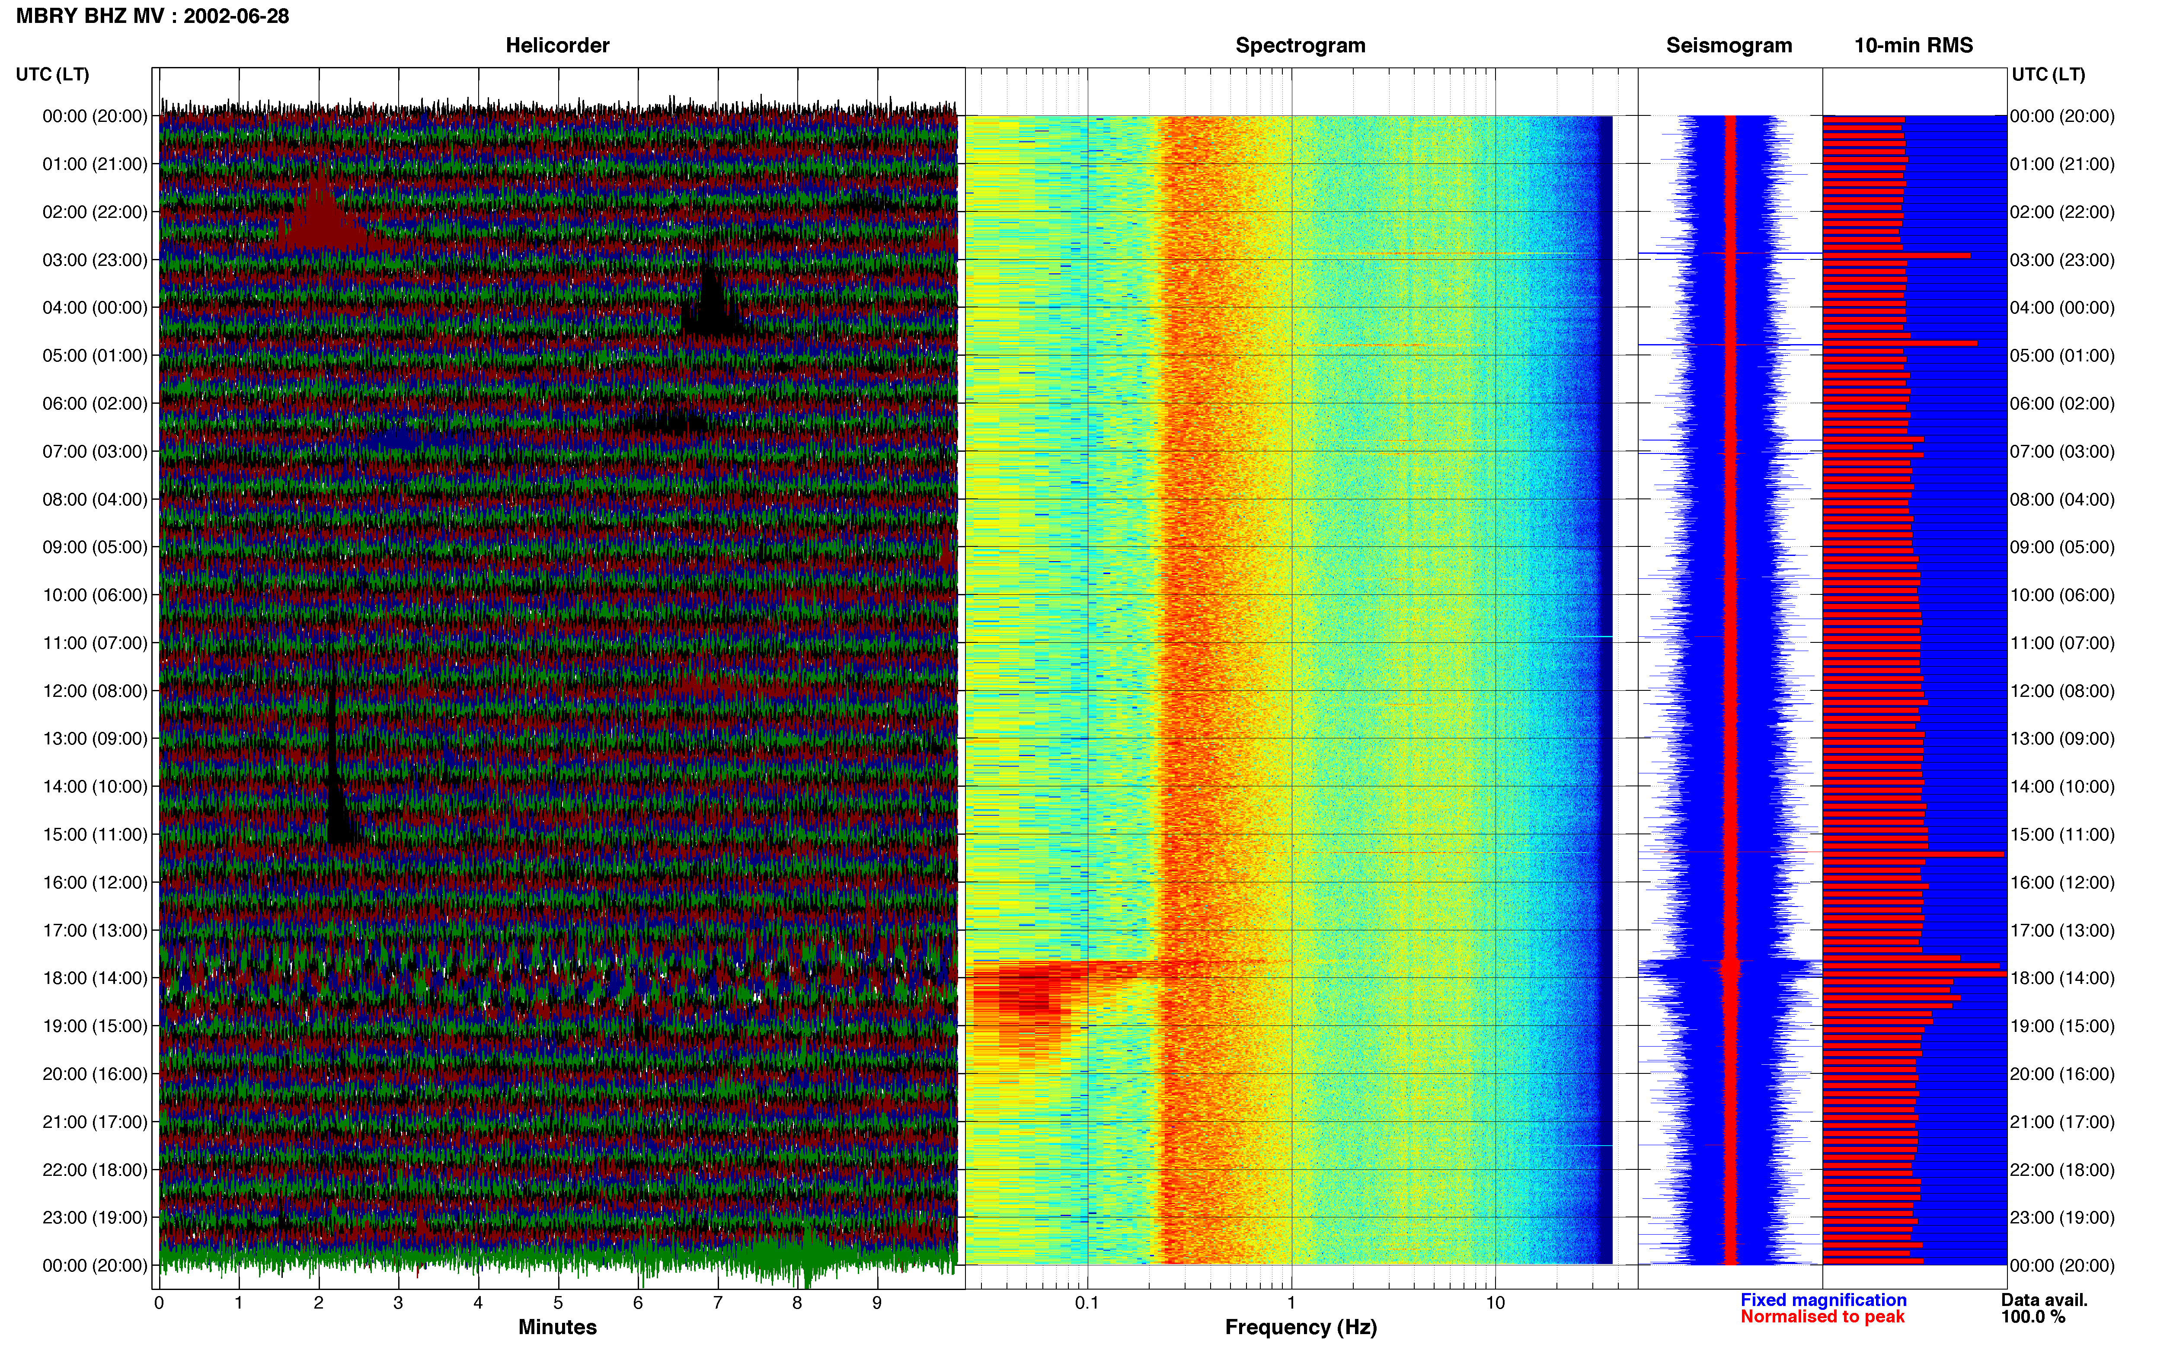Click left-axis time label '01:00 (21:00)'
The width and height of the screenshot is (2170, 1357).
point(95,164)
